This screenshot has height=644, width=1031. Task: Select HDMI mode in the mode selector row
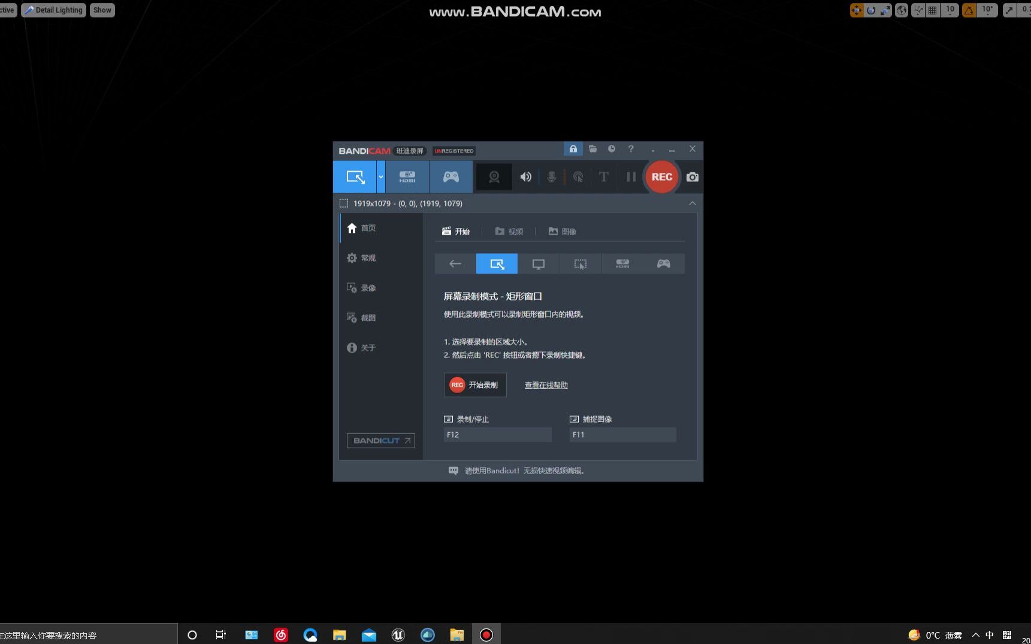[x=622, y=263]
